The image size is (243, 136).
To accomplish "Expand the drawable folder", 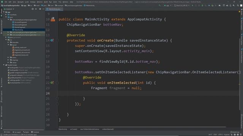I will 8,42.
